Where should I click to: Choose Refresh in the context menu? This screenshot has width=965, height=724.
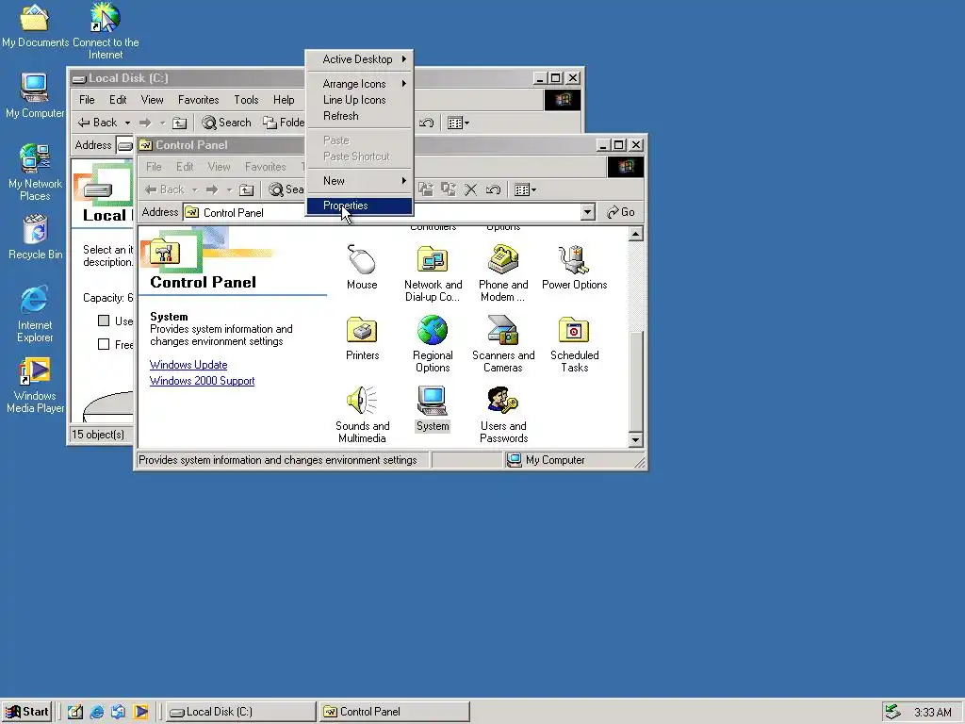coord(359,116)
